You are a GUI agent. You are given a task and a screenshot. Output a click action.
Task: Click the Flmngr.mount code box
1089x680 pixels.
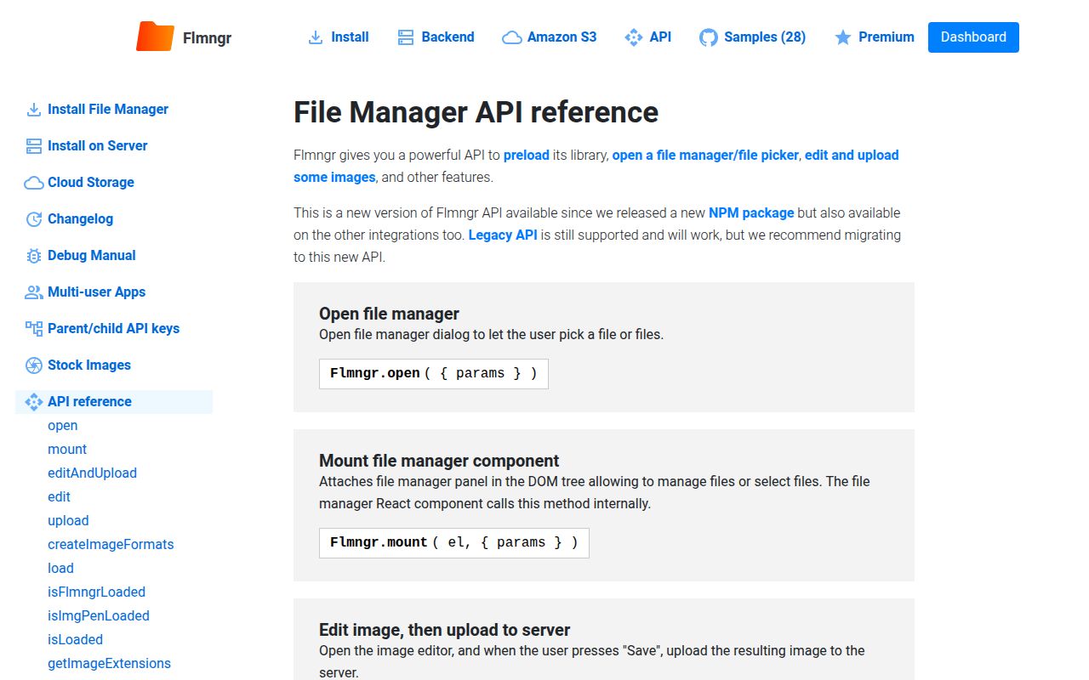[x=454, y=543]
